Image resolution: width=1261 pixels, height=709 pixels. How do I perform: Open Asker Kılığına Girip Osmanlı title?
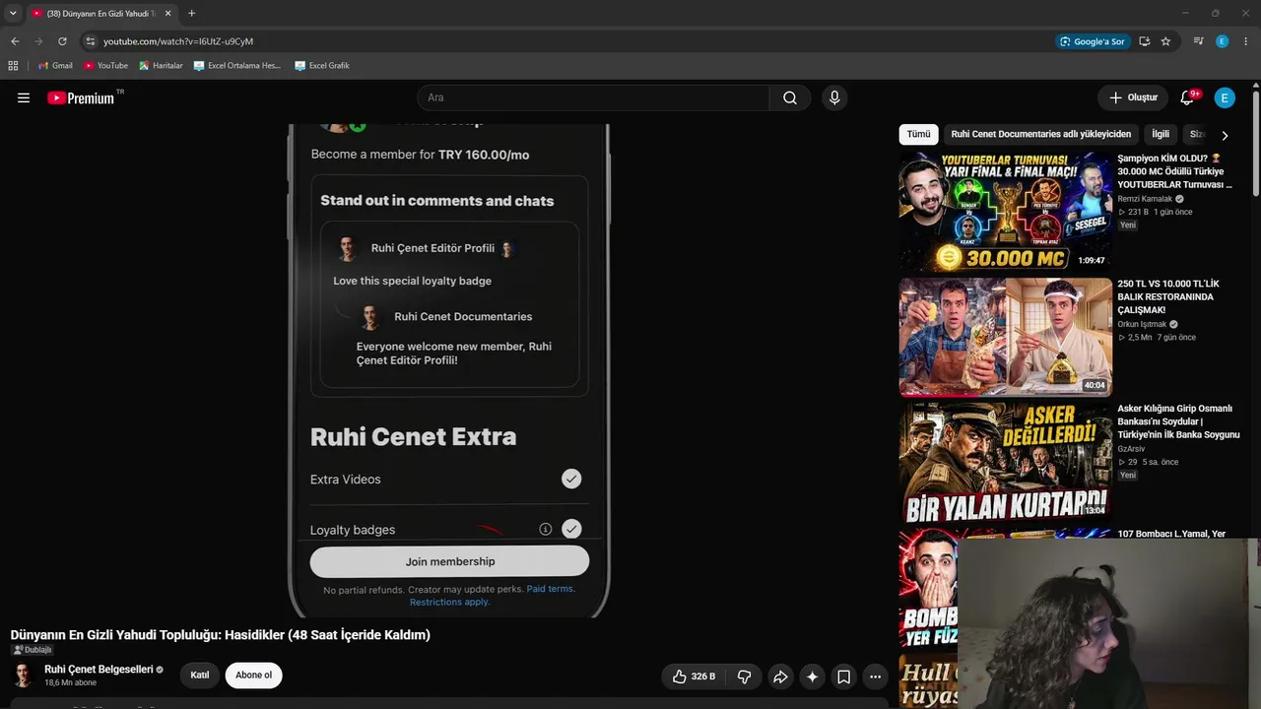pyautogui.click(x=1178, y=421)
